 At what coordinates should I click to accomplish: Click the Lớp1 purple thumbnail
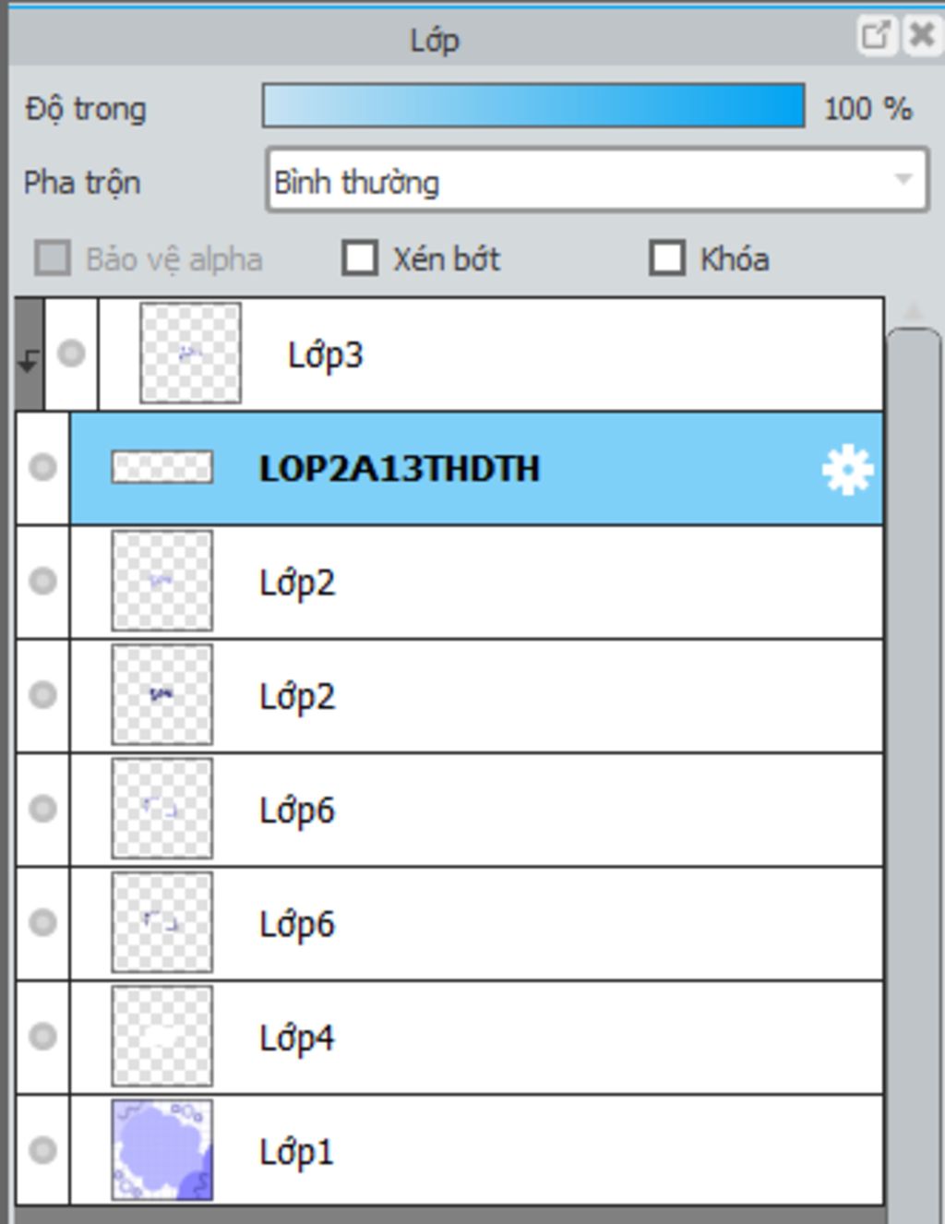pyautogui.click(x=161, y=1150)
